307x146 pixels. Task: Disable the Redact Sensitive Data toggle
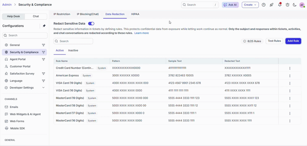tap(91, 23)
